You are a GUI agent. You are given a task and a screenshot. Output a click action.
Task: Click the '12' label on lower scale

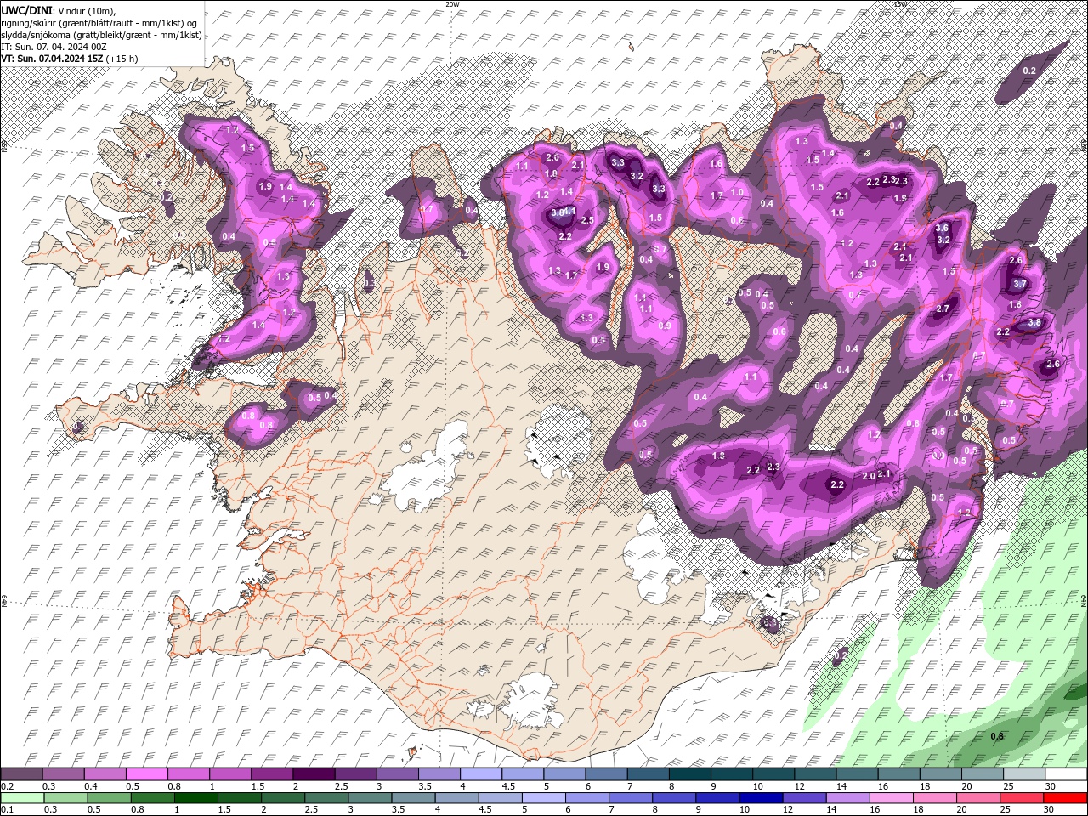pyautogui.click(x=788, y=810)
